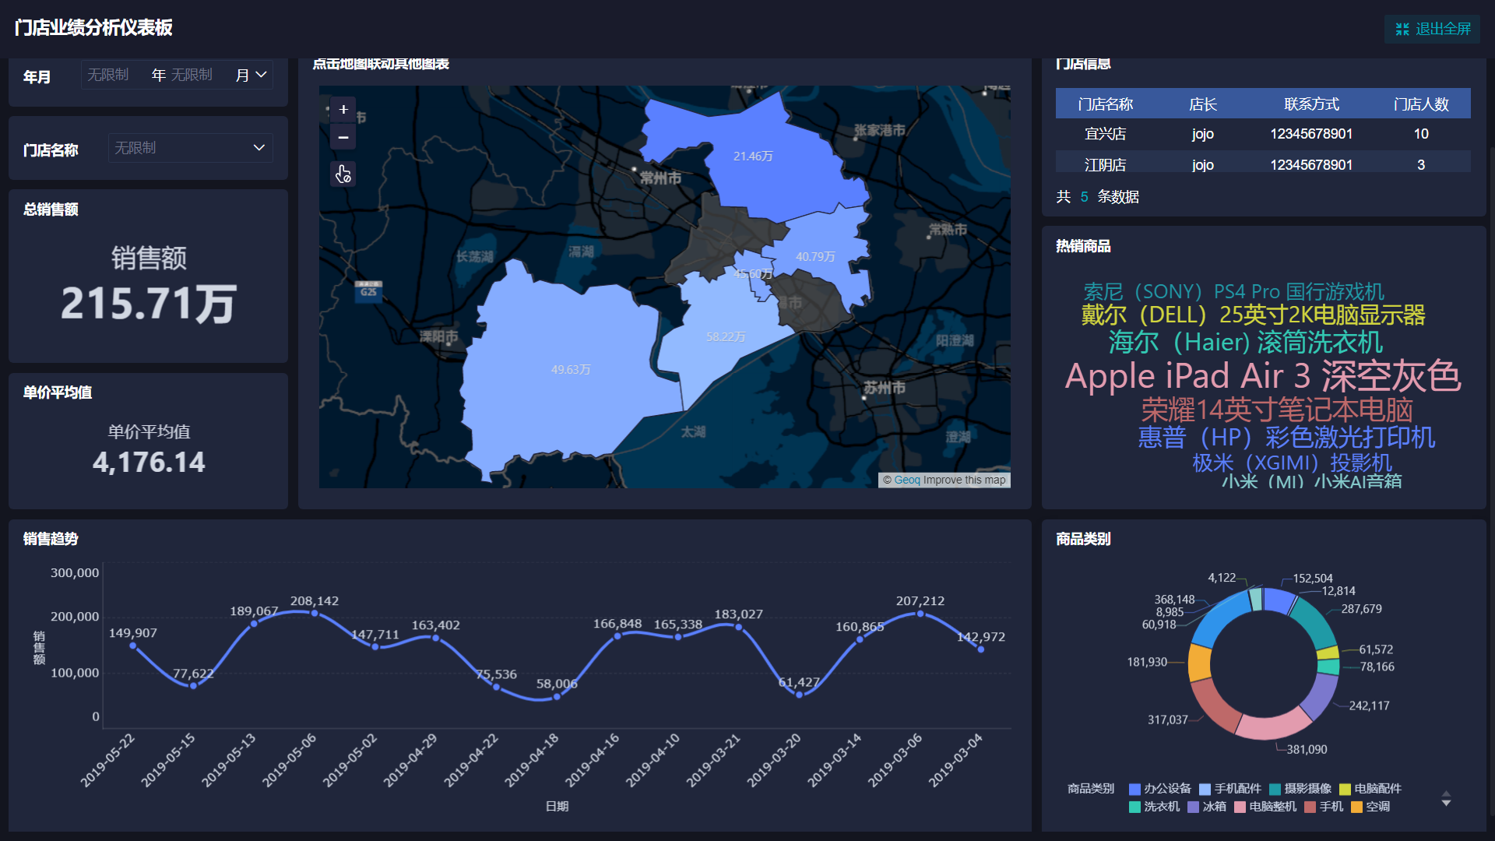Image resolution: width=1495 pixels, height=841 pixels.
Task: Expand the 门店名称 filter dropdown
Action: click(x=190, y=148)
